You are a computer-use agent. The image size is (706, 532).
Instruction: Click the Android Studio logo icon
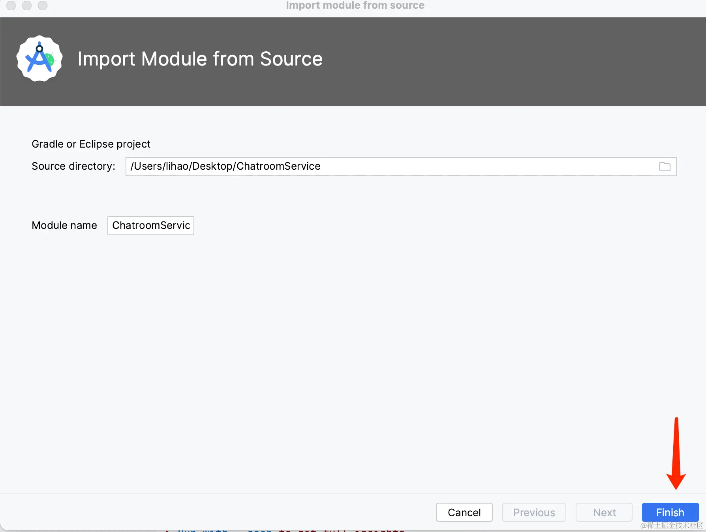[39, 59]
